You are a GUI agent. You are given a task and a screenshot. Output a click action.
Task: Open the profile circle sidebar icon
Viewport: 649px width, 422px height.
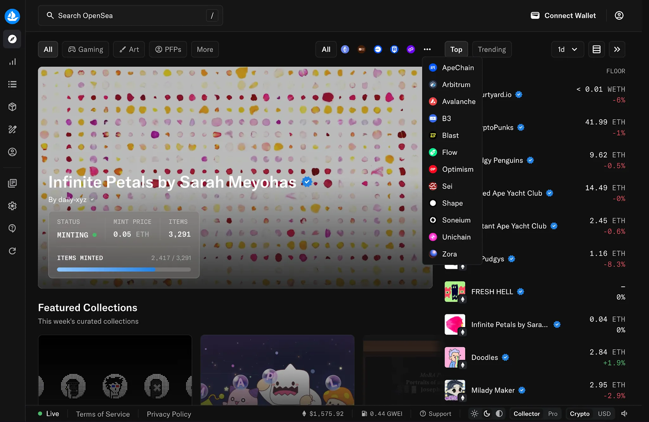click(x=13, y=152)
